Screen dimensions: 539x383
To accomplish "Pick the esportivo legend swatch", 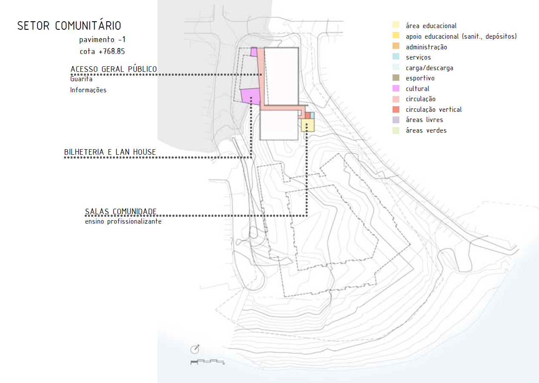I will click(396, 78).
